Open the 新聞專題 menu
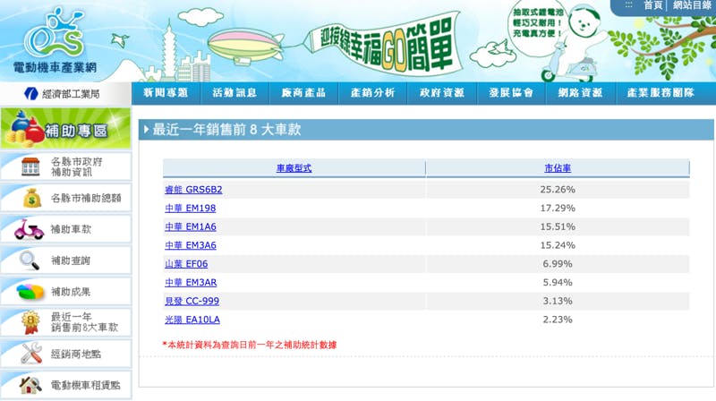716x401 pixels. 166,93
